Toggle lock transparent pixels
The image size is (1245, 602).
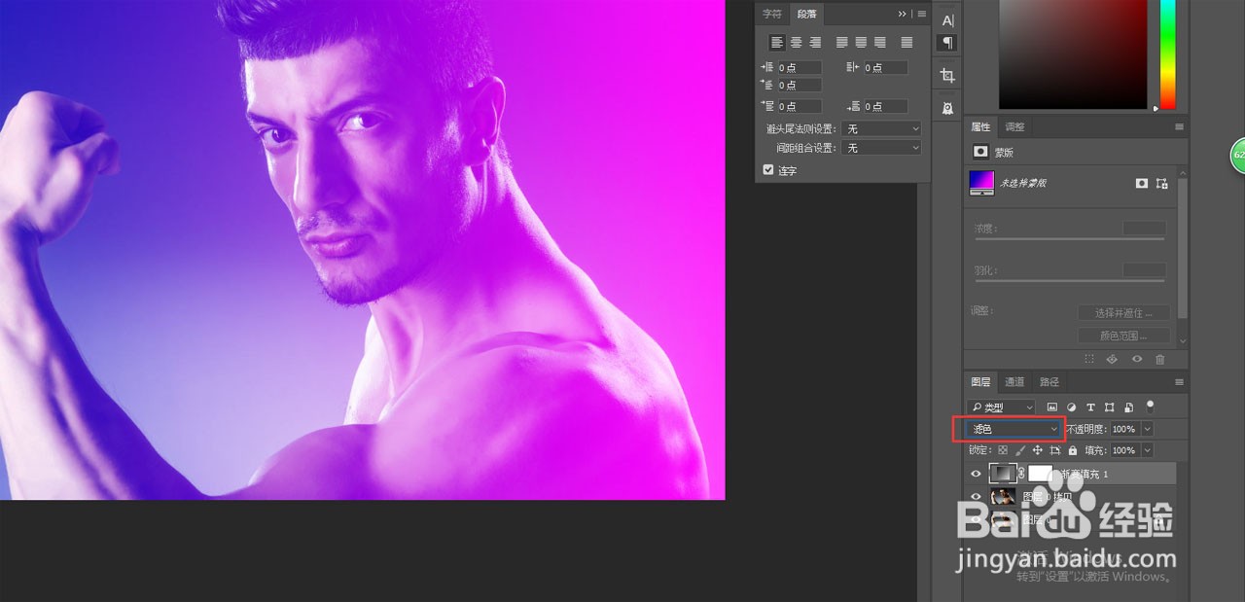(x=1003, y=451)
